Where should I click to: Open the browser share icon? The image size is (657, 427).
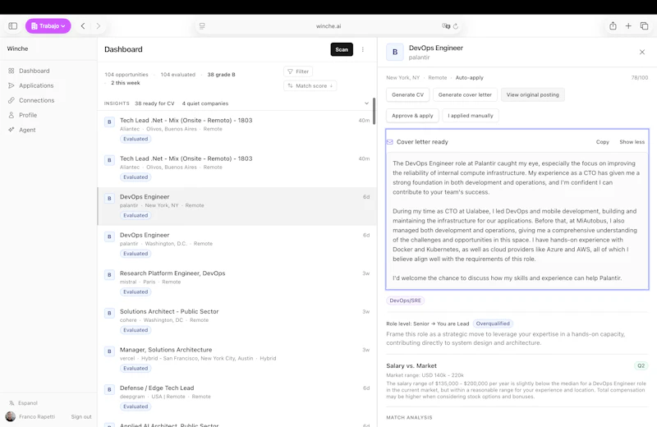coord(613,26)
